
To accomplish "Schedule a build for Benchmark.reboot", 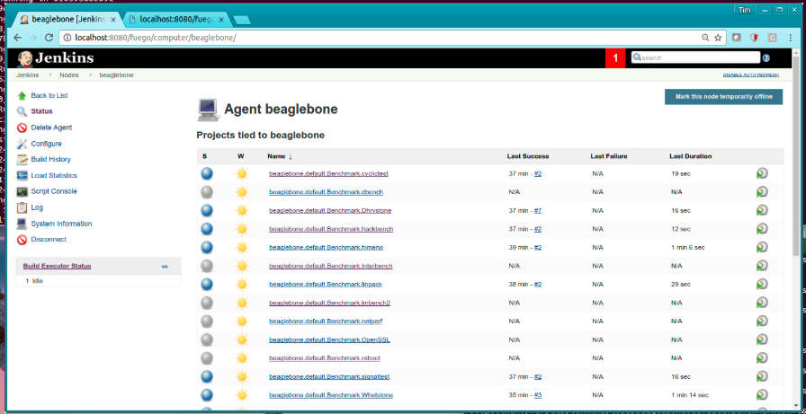I will [x=762, y=358].
